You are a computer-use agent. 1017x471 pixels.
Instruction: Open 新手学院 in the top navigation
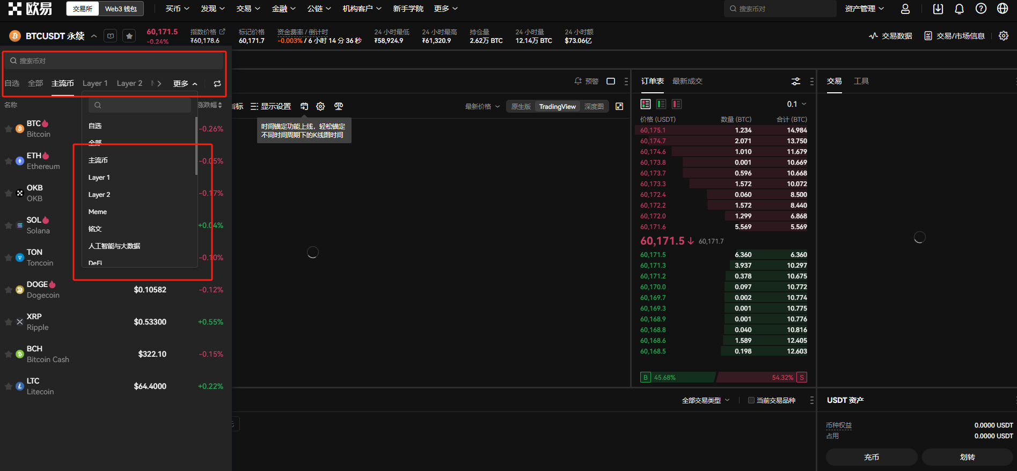pyautogui.click(x=408, y=9)
